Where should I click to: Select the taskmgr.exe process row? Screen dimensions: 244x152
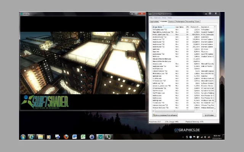(183, 100)
